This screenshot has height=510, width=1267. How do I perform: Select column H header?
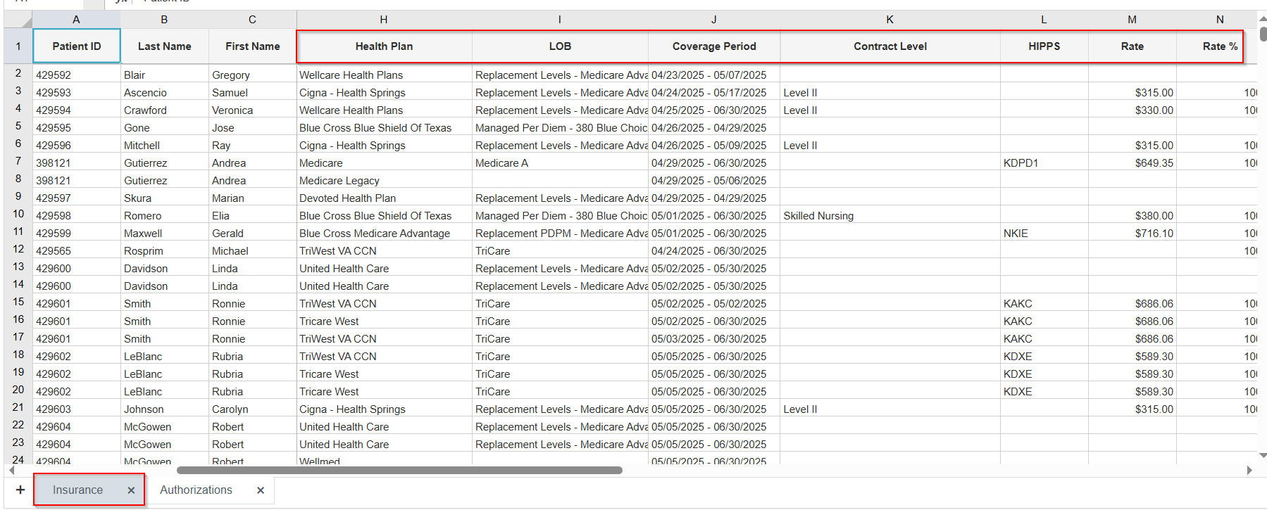point(384,20)
